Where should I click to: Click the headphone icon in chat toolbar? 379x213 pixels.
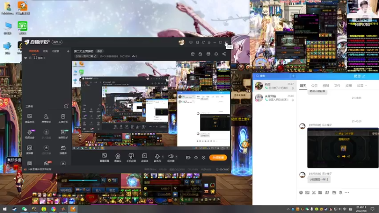(x=327, y=193)
